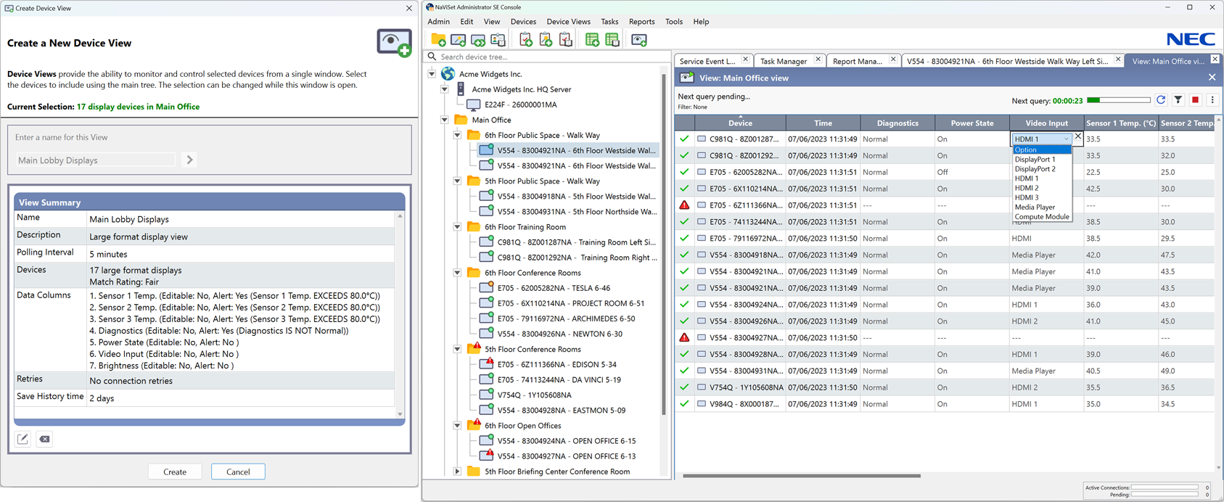Click the Next query progress bar
This screenshot has width=1224, height=502.
(x=1118, y=100)
